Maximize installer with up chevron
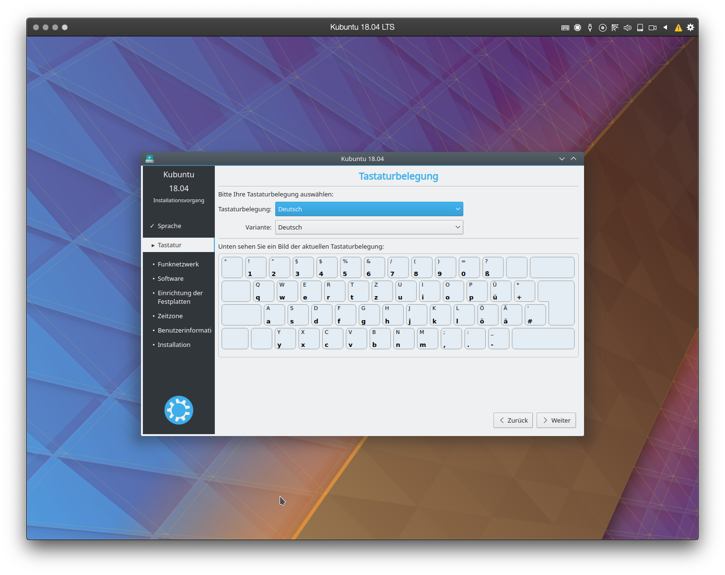 573,159
